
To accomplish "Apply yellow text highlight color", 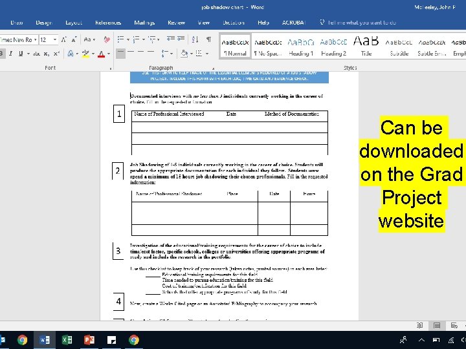I will (x=86, y=54).
